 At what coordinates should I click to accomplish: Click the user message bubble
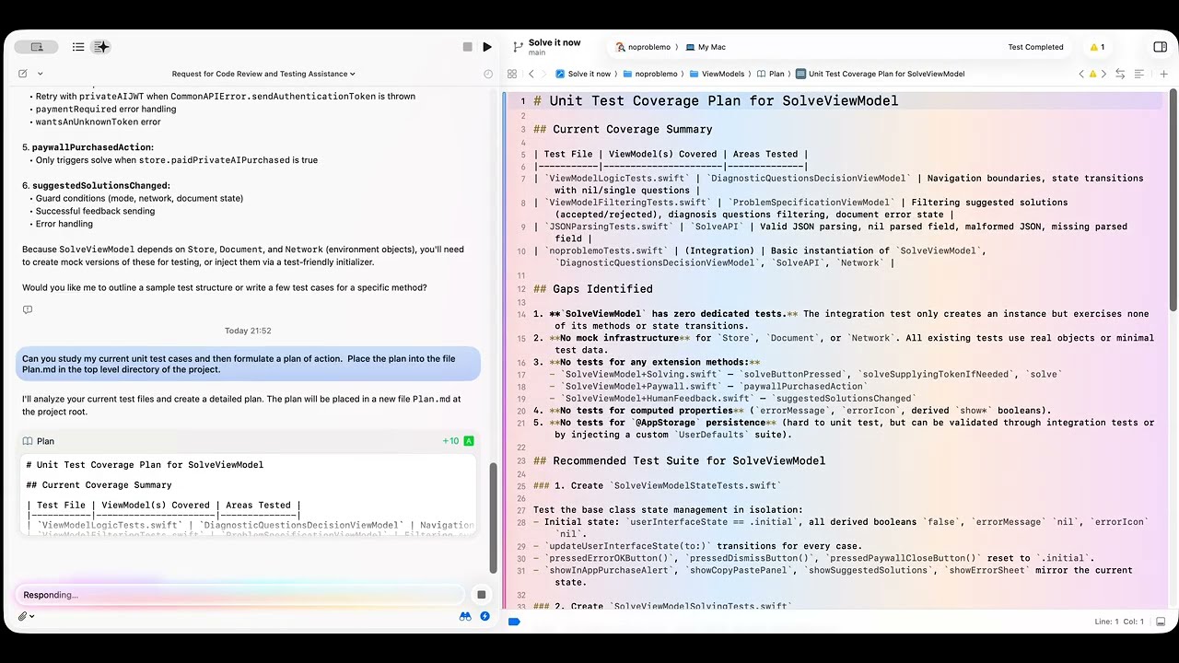tap(248, 364)
